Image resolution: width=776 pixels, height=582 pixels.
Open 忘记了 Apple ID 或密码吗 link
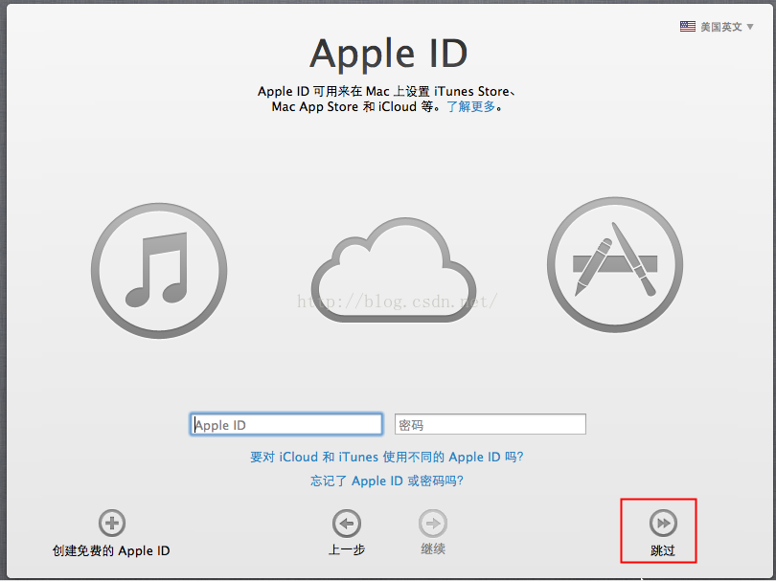point(387,481)
